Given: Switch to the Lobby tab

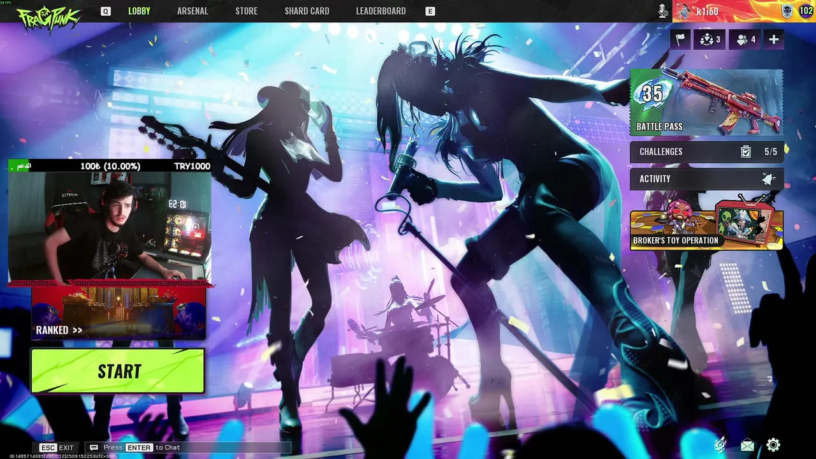Looking at the screenshot, I should pyautogui.click(x=139, y=11).
